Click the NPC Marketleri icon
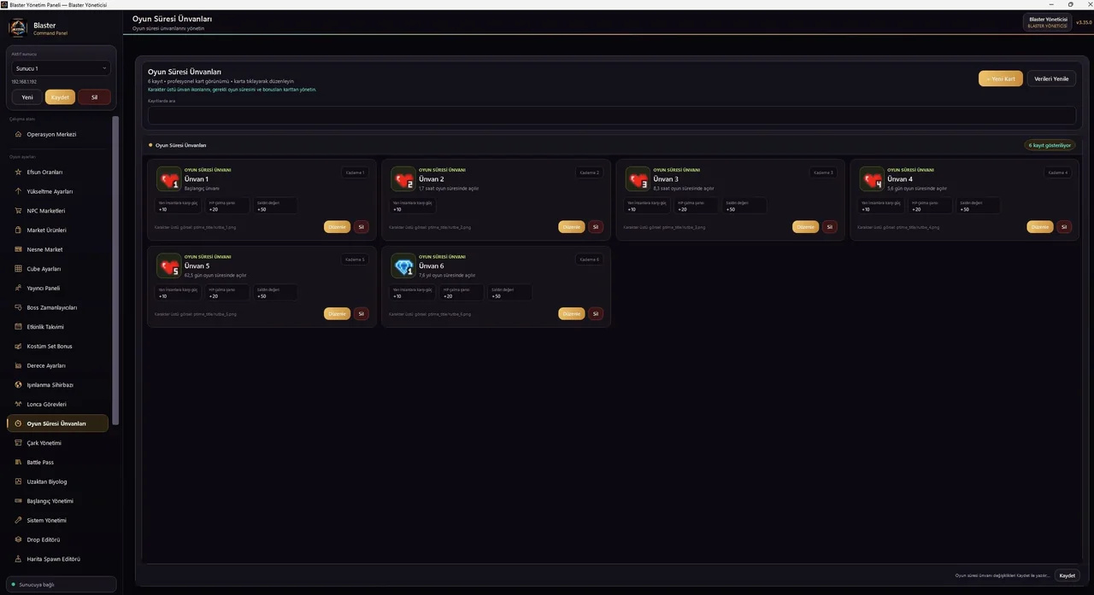This screenshot has height=595, width=1094. coord(19,211)
